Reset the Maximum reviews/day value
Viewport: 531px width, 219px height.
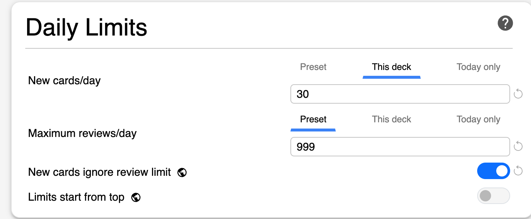point(518,146)
